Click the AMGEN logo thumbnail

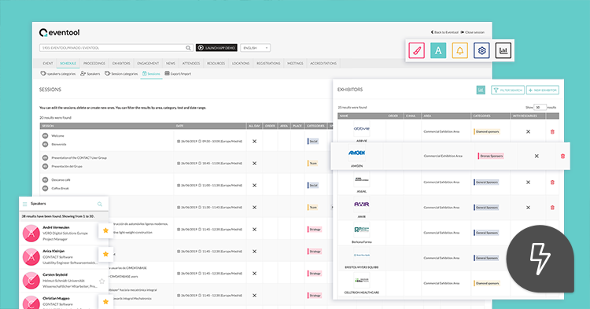point(356,153)
